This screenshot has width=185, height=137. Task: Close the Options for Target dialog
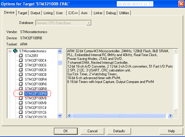coord(181,4)
